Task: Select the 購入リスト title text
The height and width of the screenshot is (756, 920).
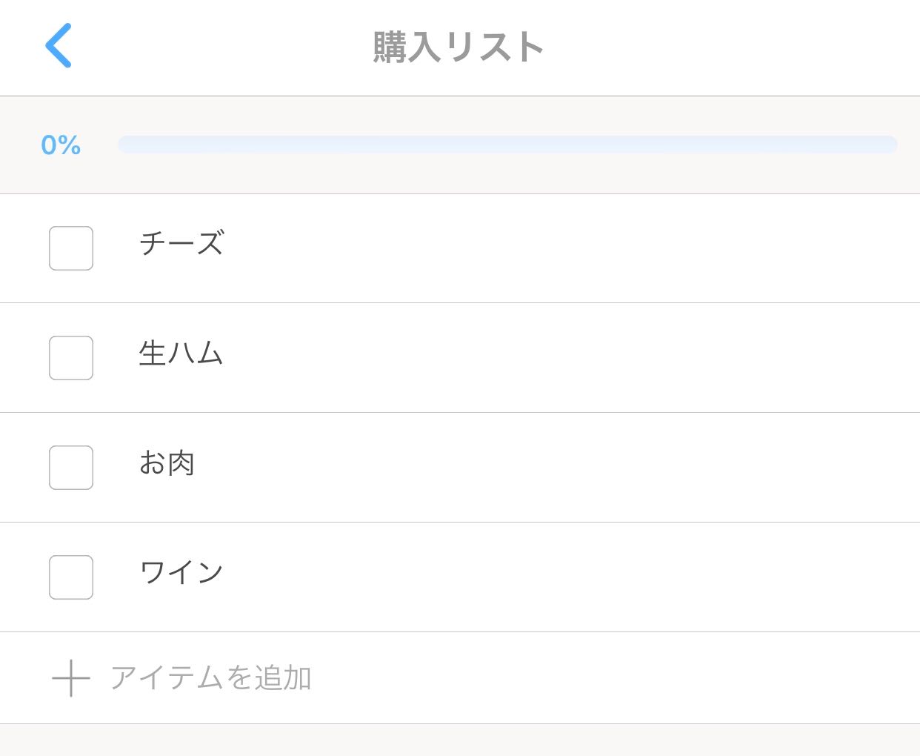Action: tap(459, 46)
